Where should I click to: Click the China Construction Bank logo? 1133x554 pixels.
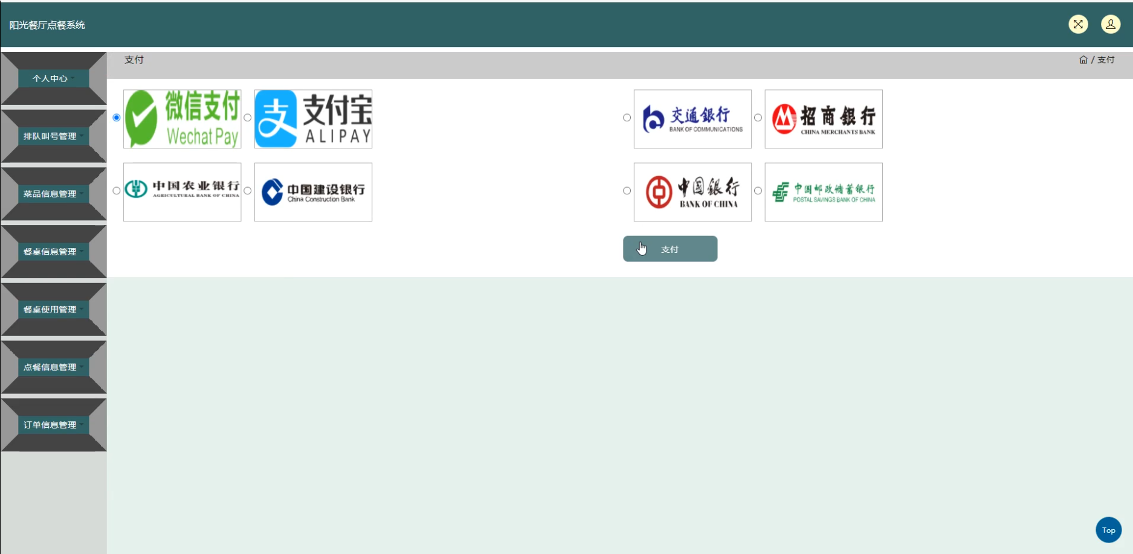pyautogui.click(x=313, y=192)
